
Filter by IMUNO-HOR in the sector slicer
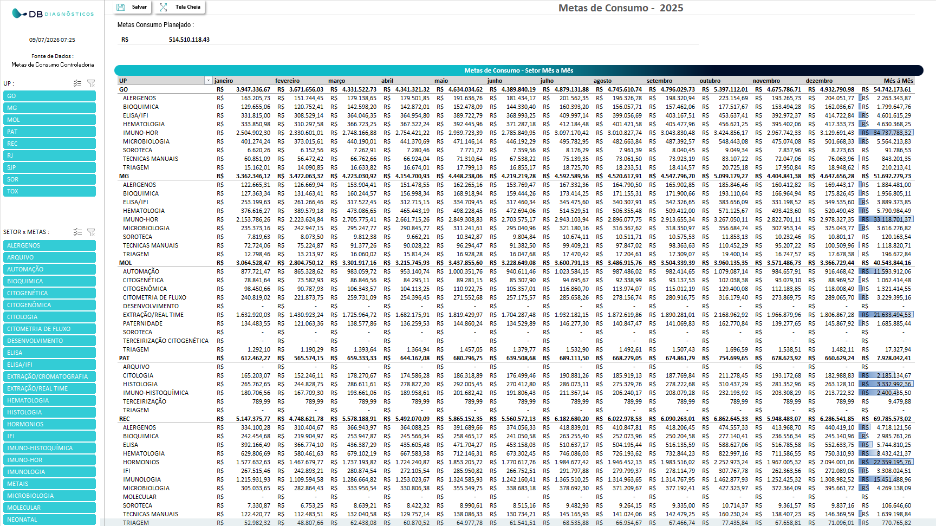pos(49,460)
